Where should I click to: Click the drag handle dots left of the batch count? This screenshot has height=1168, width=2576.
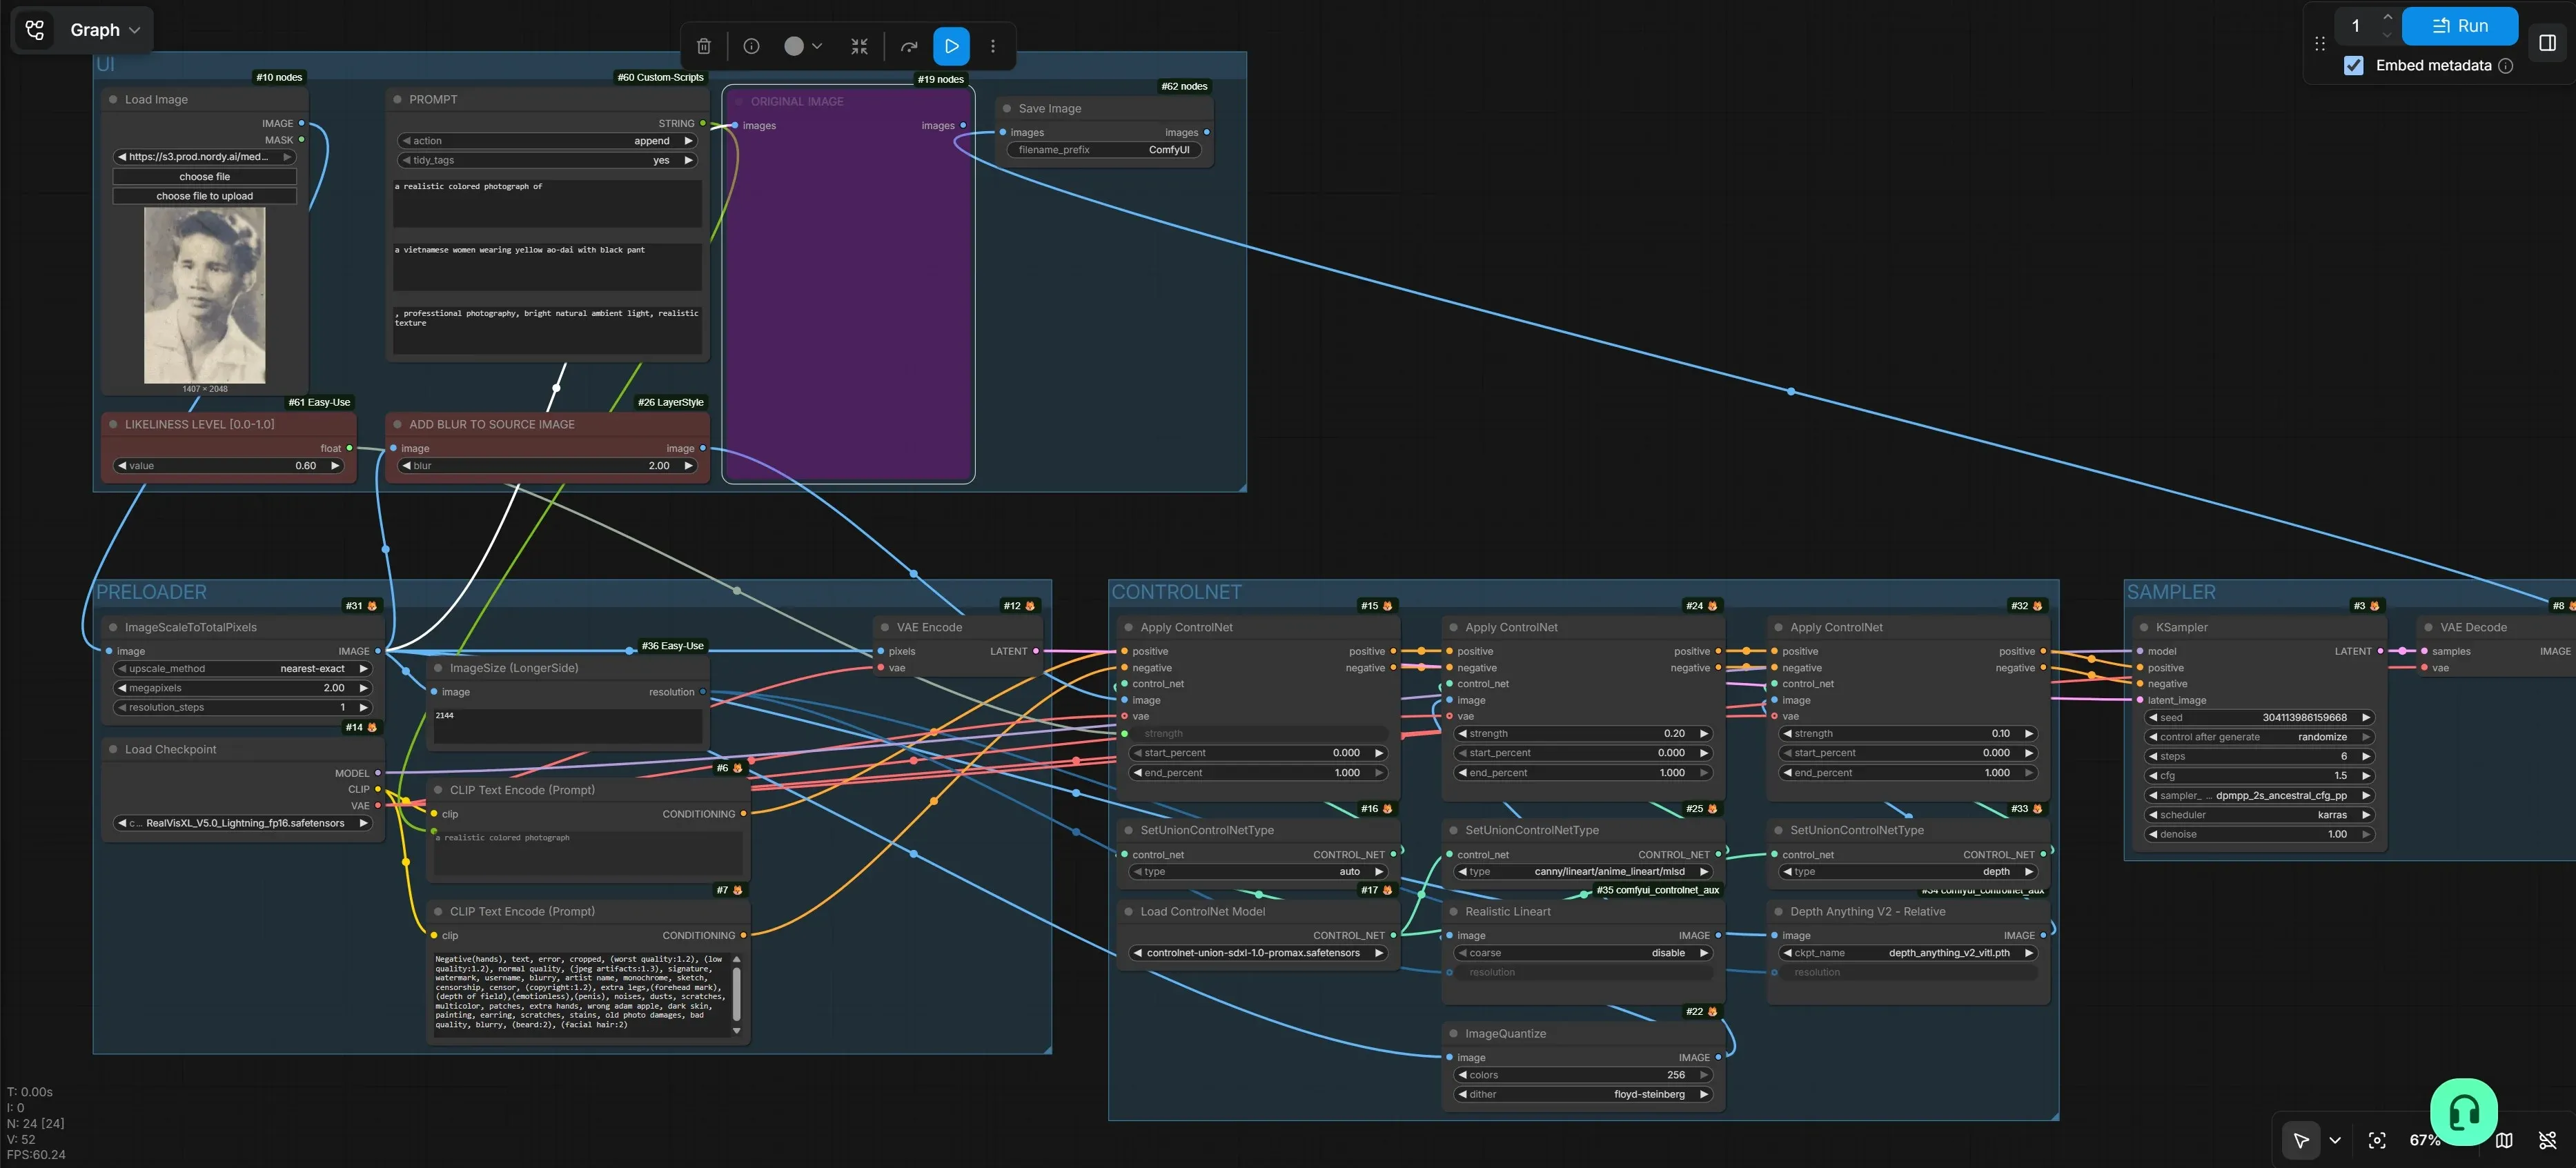pos(2320,43)
